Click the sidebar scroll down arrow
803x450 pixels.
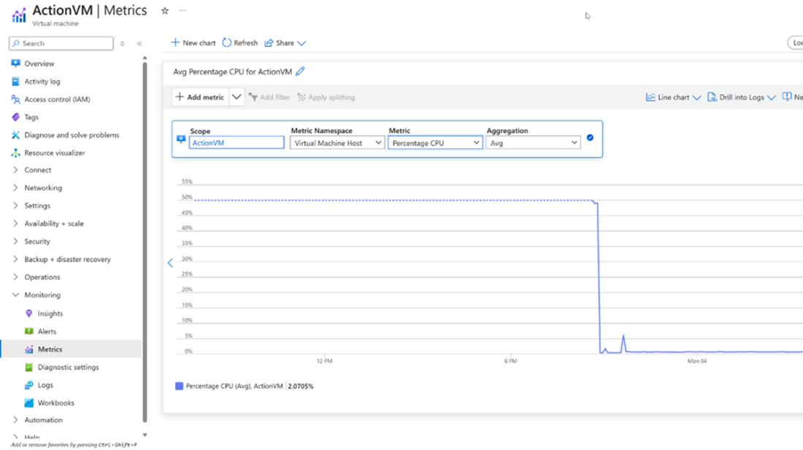point(145,435)
